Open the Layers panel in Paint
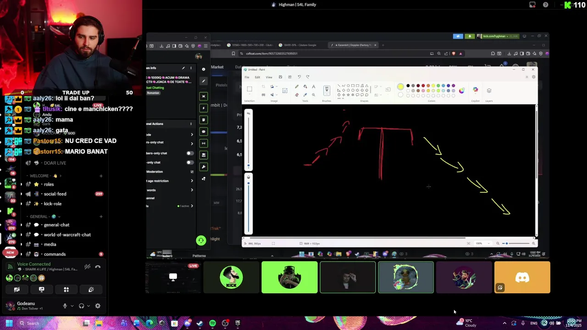587x330 pixels. pos(489,90)
